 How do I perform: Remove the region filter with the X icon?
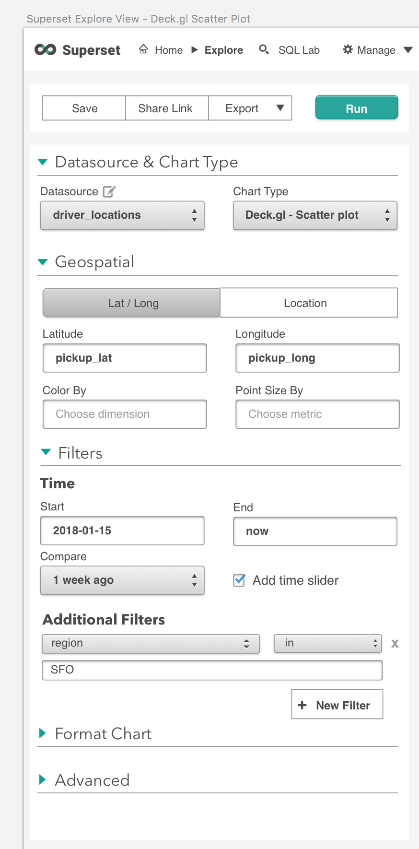395,643
